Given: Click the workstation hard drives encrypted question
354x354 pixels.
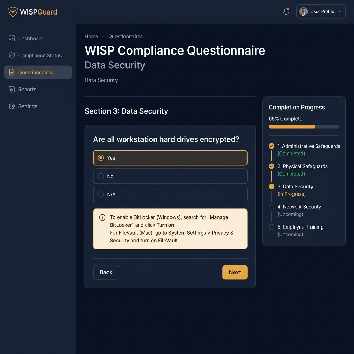Looking at the screenshot, I should (x=166, y=139).
